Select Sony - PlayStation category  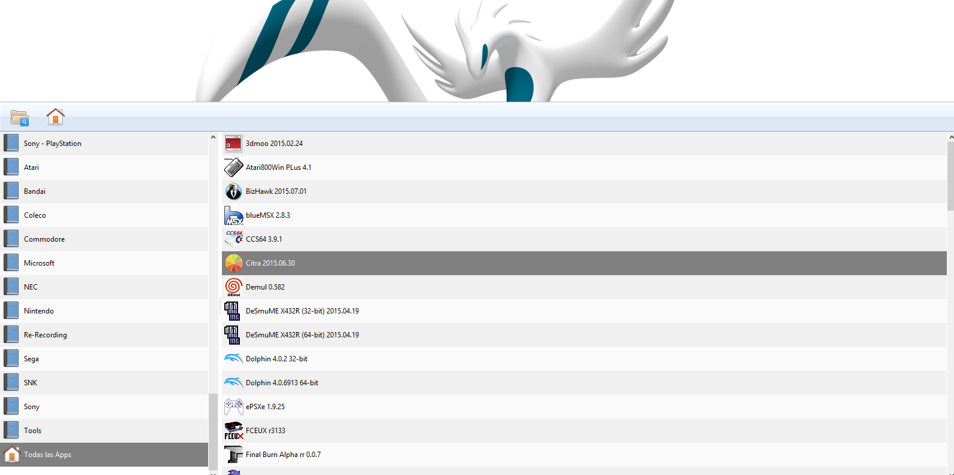[104, 144]
